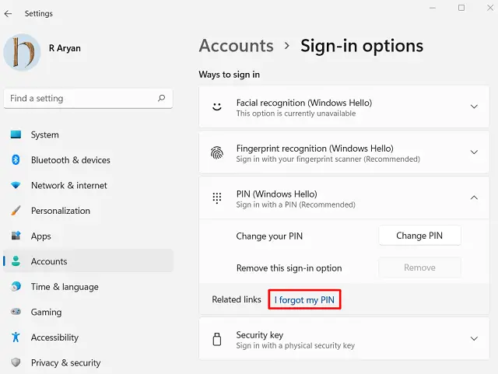This screenshot has width=498, height=374.
Task: Select the Accessibility figure icon
Action: click(x=16, y=337)
